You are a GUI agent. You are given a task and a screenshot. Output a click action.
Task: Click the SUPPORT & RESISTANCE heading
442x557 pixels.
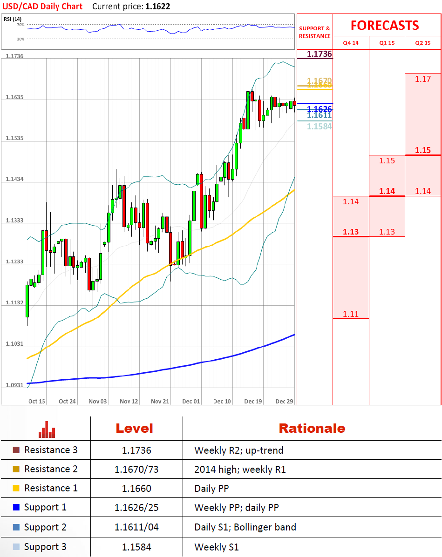pos(315,32)
